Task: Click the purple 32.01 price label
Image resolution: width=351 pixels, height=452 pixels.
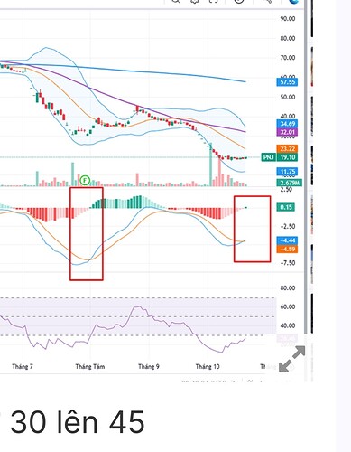Action: point(287,132)
